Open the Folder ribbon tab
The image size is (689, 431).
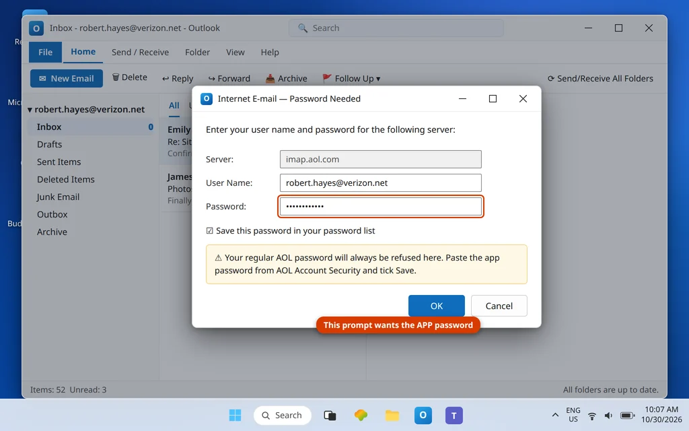pos(197,53)
